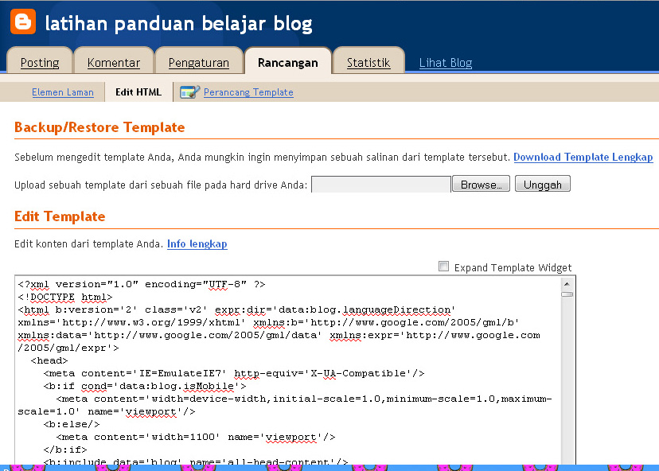Click the Download Template Lengkap link

[x=583, y=157]
